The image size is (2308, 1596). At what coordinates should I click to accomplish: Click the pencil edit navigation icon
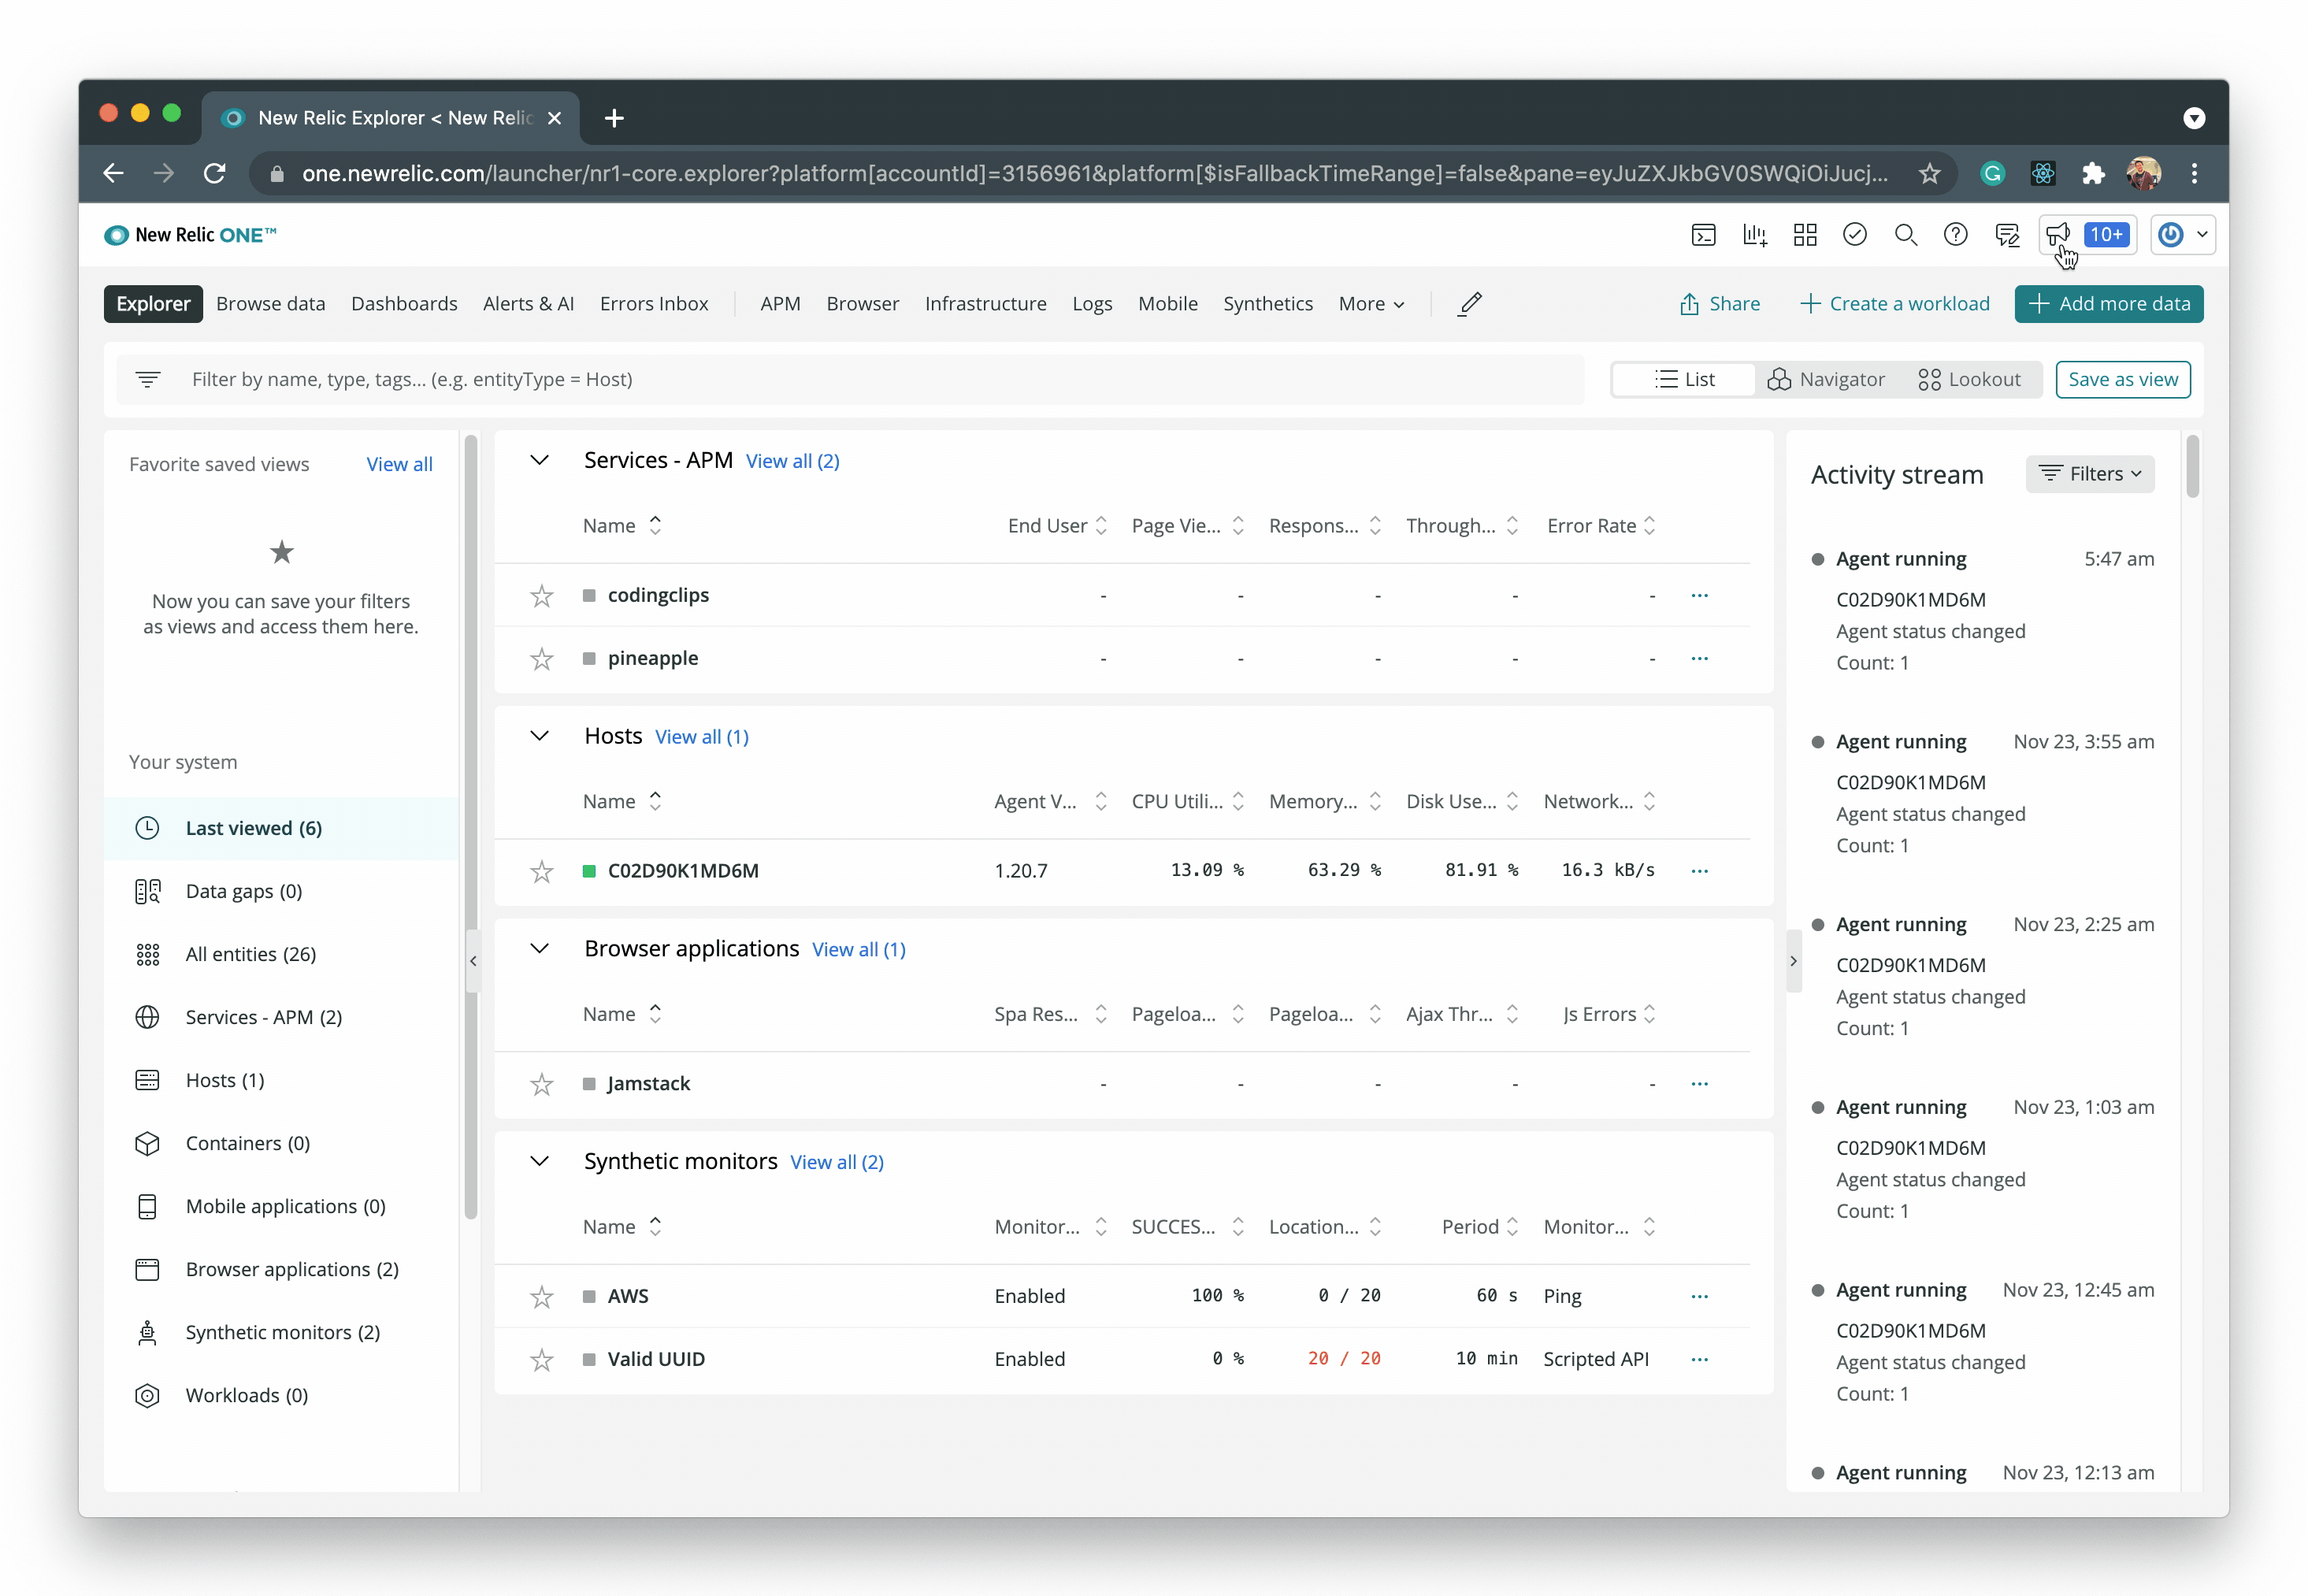[x=1469, y=304]
